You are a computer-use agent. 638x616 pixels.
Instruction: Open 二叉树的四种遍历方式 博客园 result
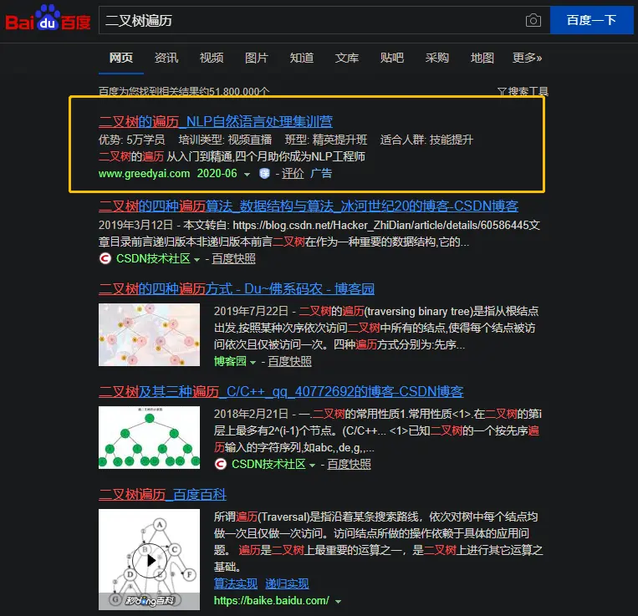(237, 288)
